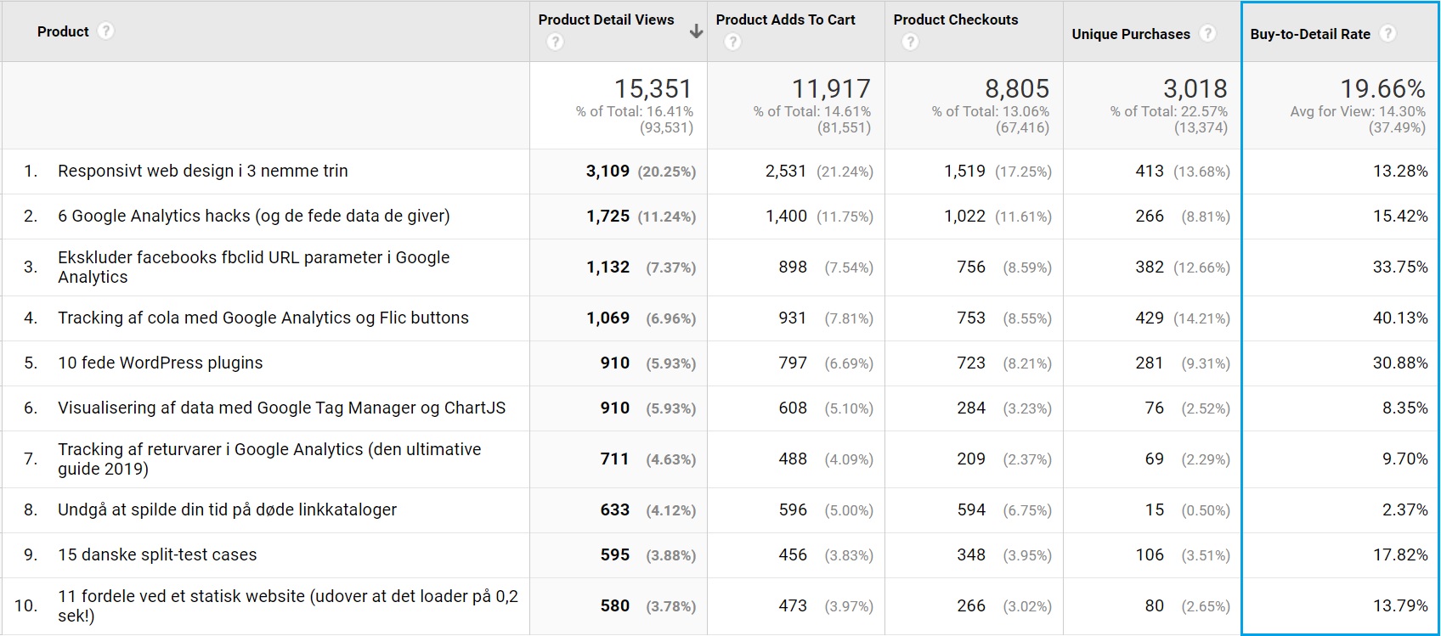Sort by Product Adds To Cart column
Viewport: 1441px width, 636px height.
pyautogui.click(x=785, y=20)
